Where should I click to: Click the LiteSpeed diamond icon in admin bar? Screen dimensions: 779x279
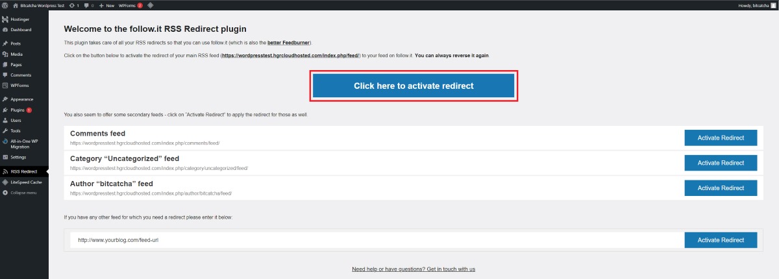pos(150,5)
